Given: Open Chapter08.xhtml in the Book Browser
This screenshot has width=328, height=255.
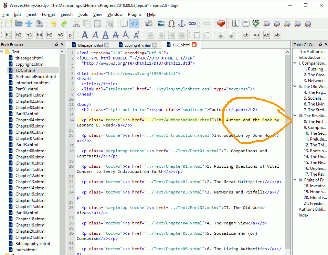Looking at the screenshot, I should click(30, 151).
